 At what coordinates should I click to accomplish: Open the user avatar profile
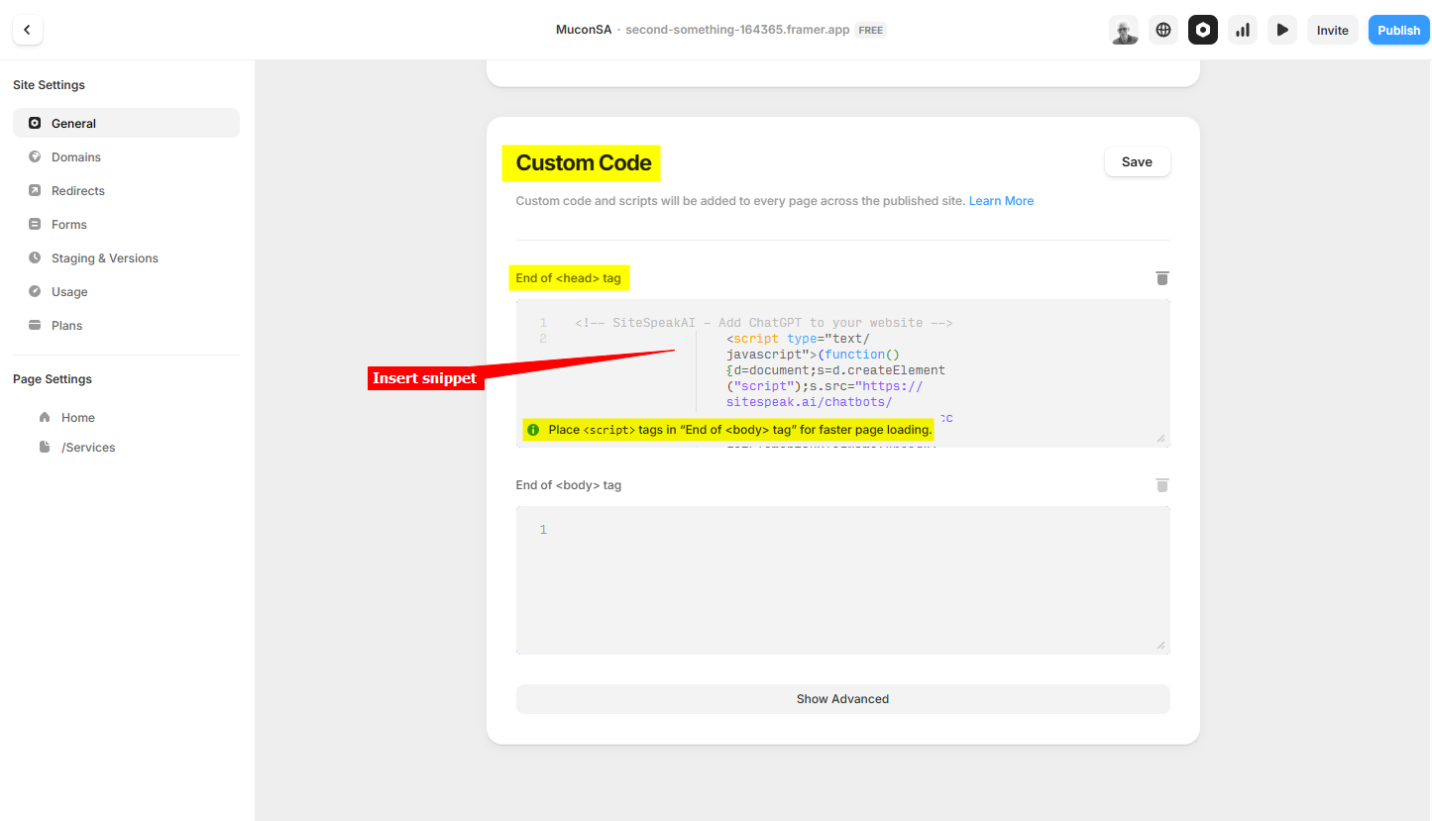[x=1124, y=31]
